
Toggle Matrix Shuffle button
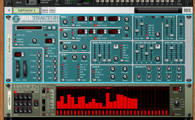(173, 115)
